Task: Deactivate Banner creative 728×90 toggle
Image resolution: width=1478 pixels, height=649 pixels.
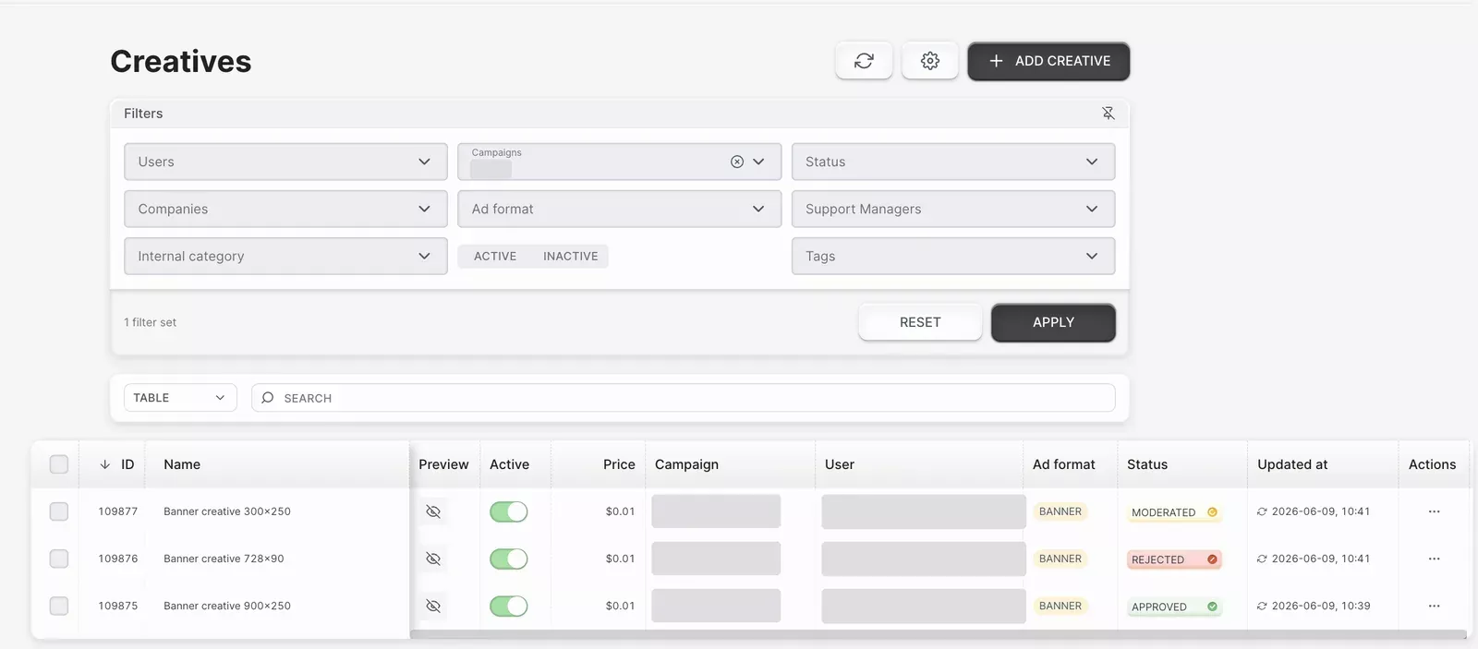Action: click(509, 559)
